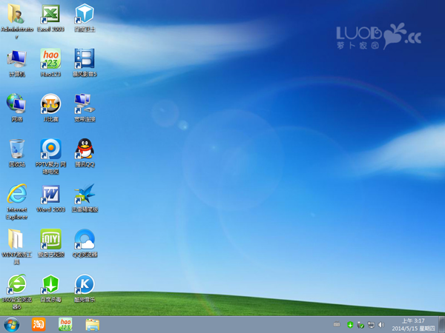Launch the 360 secure browser shortcut
Image resolution: width=445 pixels, height=333 pixels.
pos(17,283)
